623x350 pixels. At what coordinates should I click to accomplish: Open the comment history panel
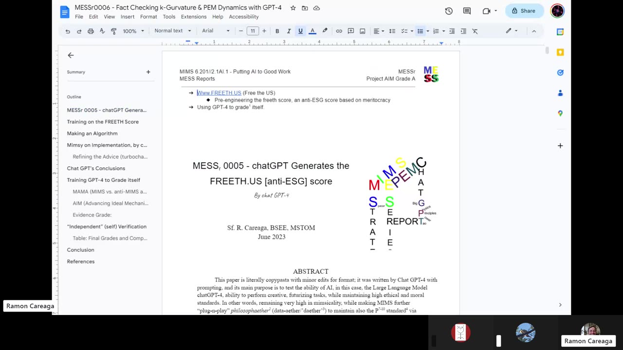pos(467,11)
